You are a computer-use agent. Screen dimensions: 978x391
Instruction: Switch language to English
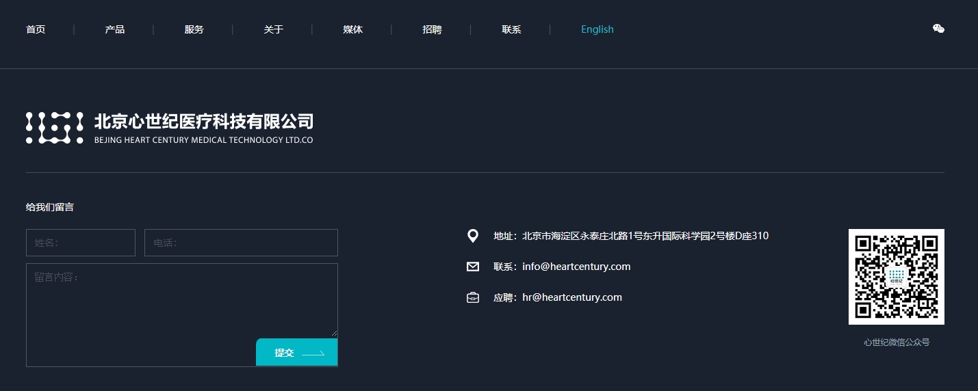pos(597,29)
